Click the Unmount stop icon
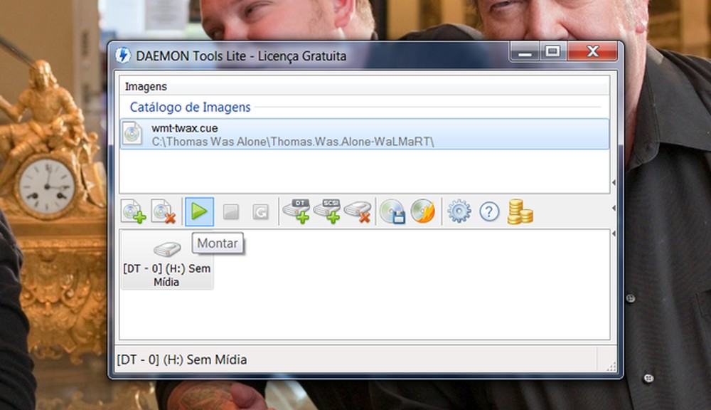The width and height of the screenshot is (711, 410). pos(232,211)
